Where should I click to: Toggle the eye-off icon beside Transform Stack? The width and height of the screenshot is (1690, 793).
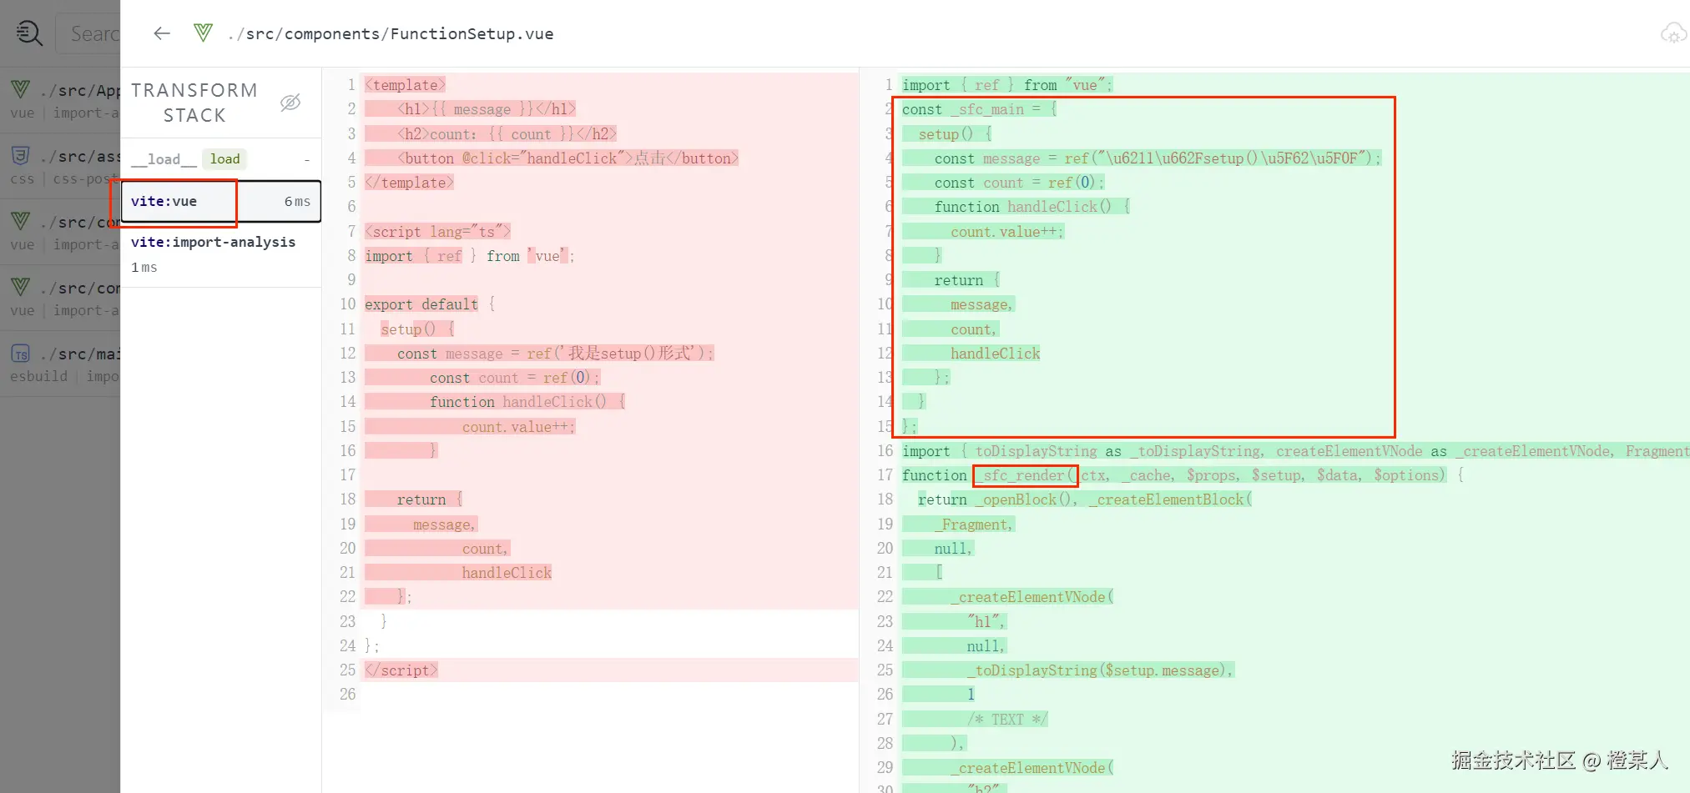coord(290,103)
